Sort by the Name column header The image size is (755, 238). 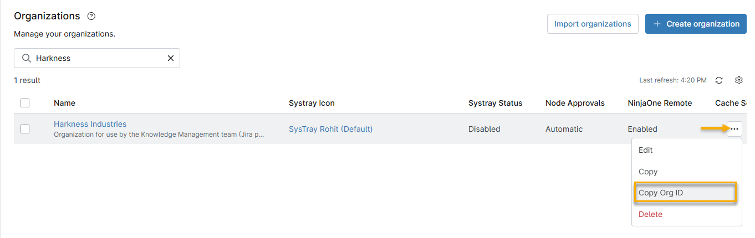click(x=64, y=103)
